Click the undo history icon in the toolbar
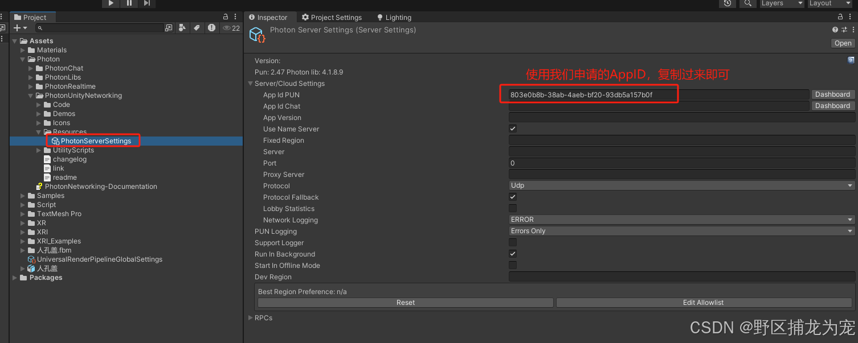This screenshot has width=858, height=343. tap(728, 4)
